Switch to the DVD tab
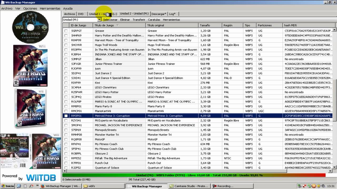Screen dimensions: 337x189 click(x=81, y=14)
